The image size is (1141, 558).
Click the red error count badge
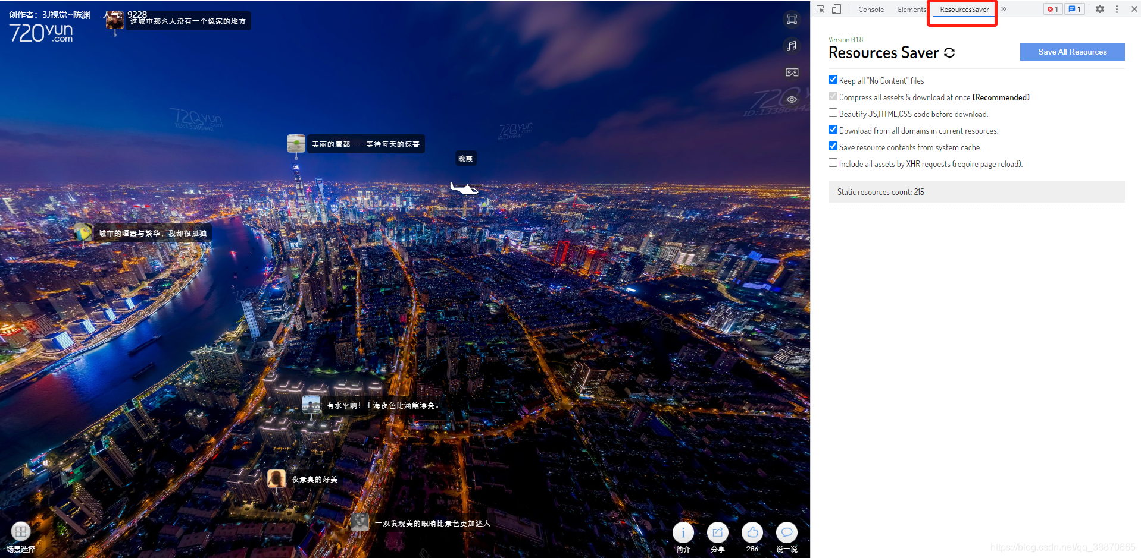point(1053,9)
